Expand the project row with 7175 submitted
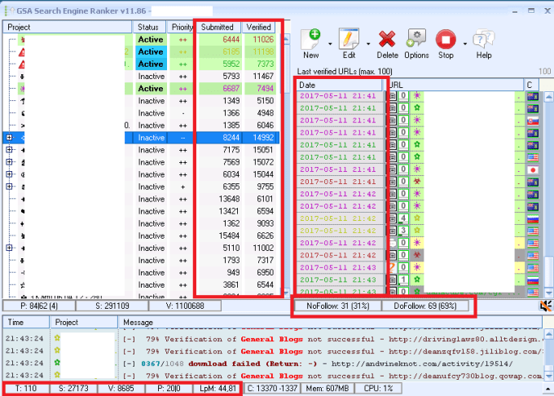The image size is (554, 396). (x=9, y=150)
